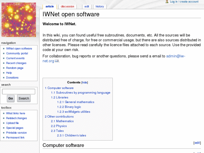Open Permanent link in toolbox
Image resolution: width=204 pixels, height=153 pixels.
15,138
